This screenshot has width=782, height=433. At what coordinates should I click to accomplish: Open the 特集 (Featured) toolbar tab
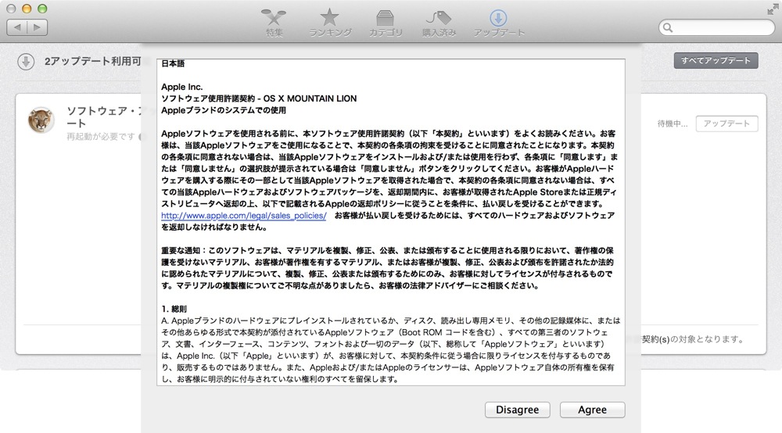[274, 23]
